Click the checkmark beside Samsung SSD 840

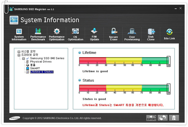pyautogui.click(x=27, y=59)
